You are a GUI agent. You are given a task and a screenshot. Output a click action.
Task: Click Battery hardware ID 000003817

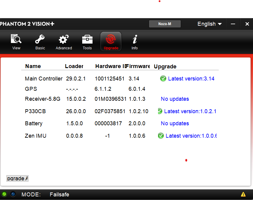click(108, 123)
